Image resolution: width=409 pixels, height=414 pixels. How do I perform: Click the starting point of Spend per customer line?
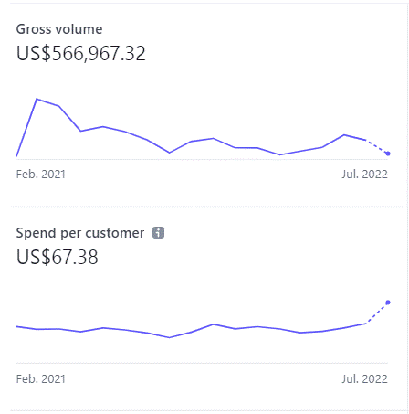click(16, 326)
